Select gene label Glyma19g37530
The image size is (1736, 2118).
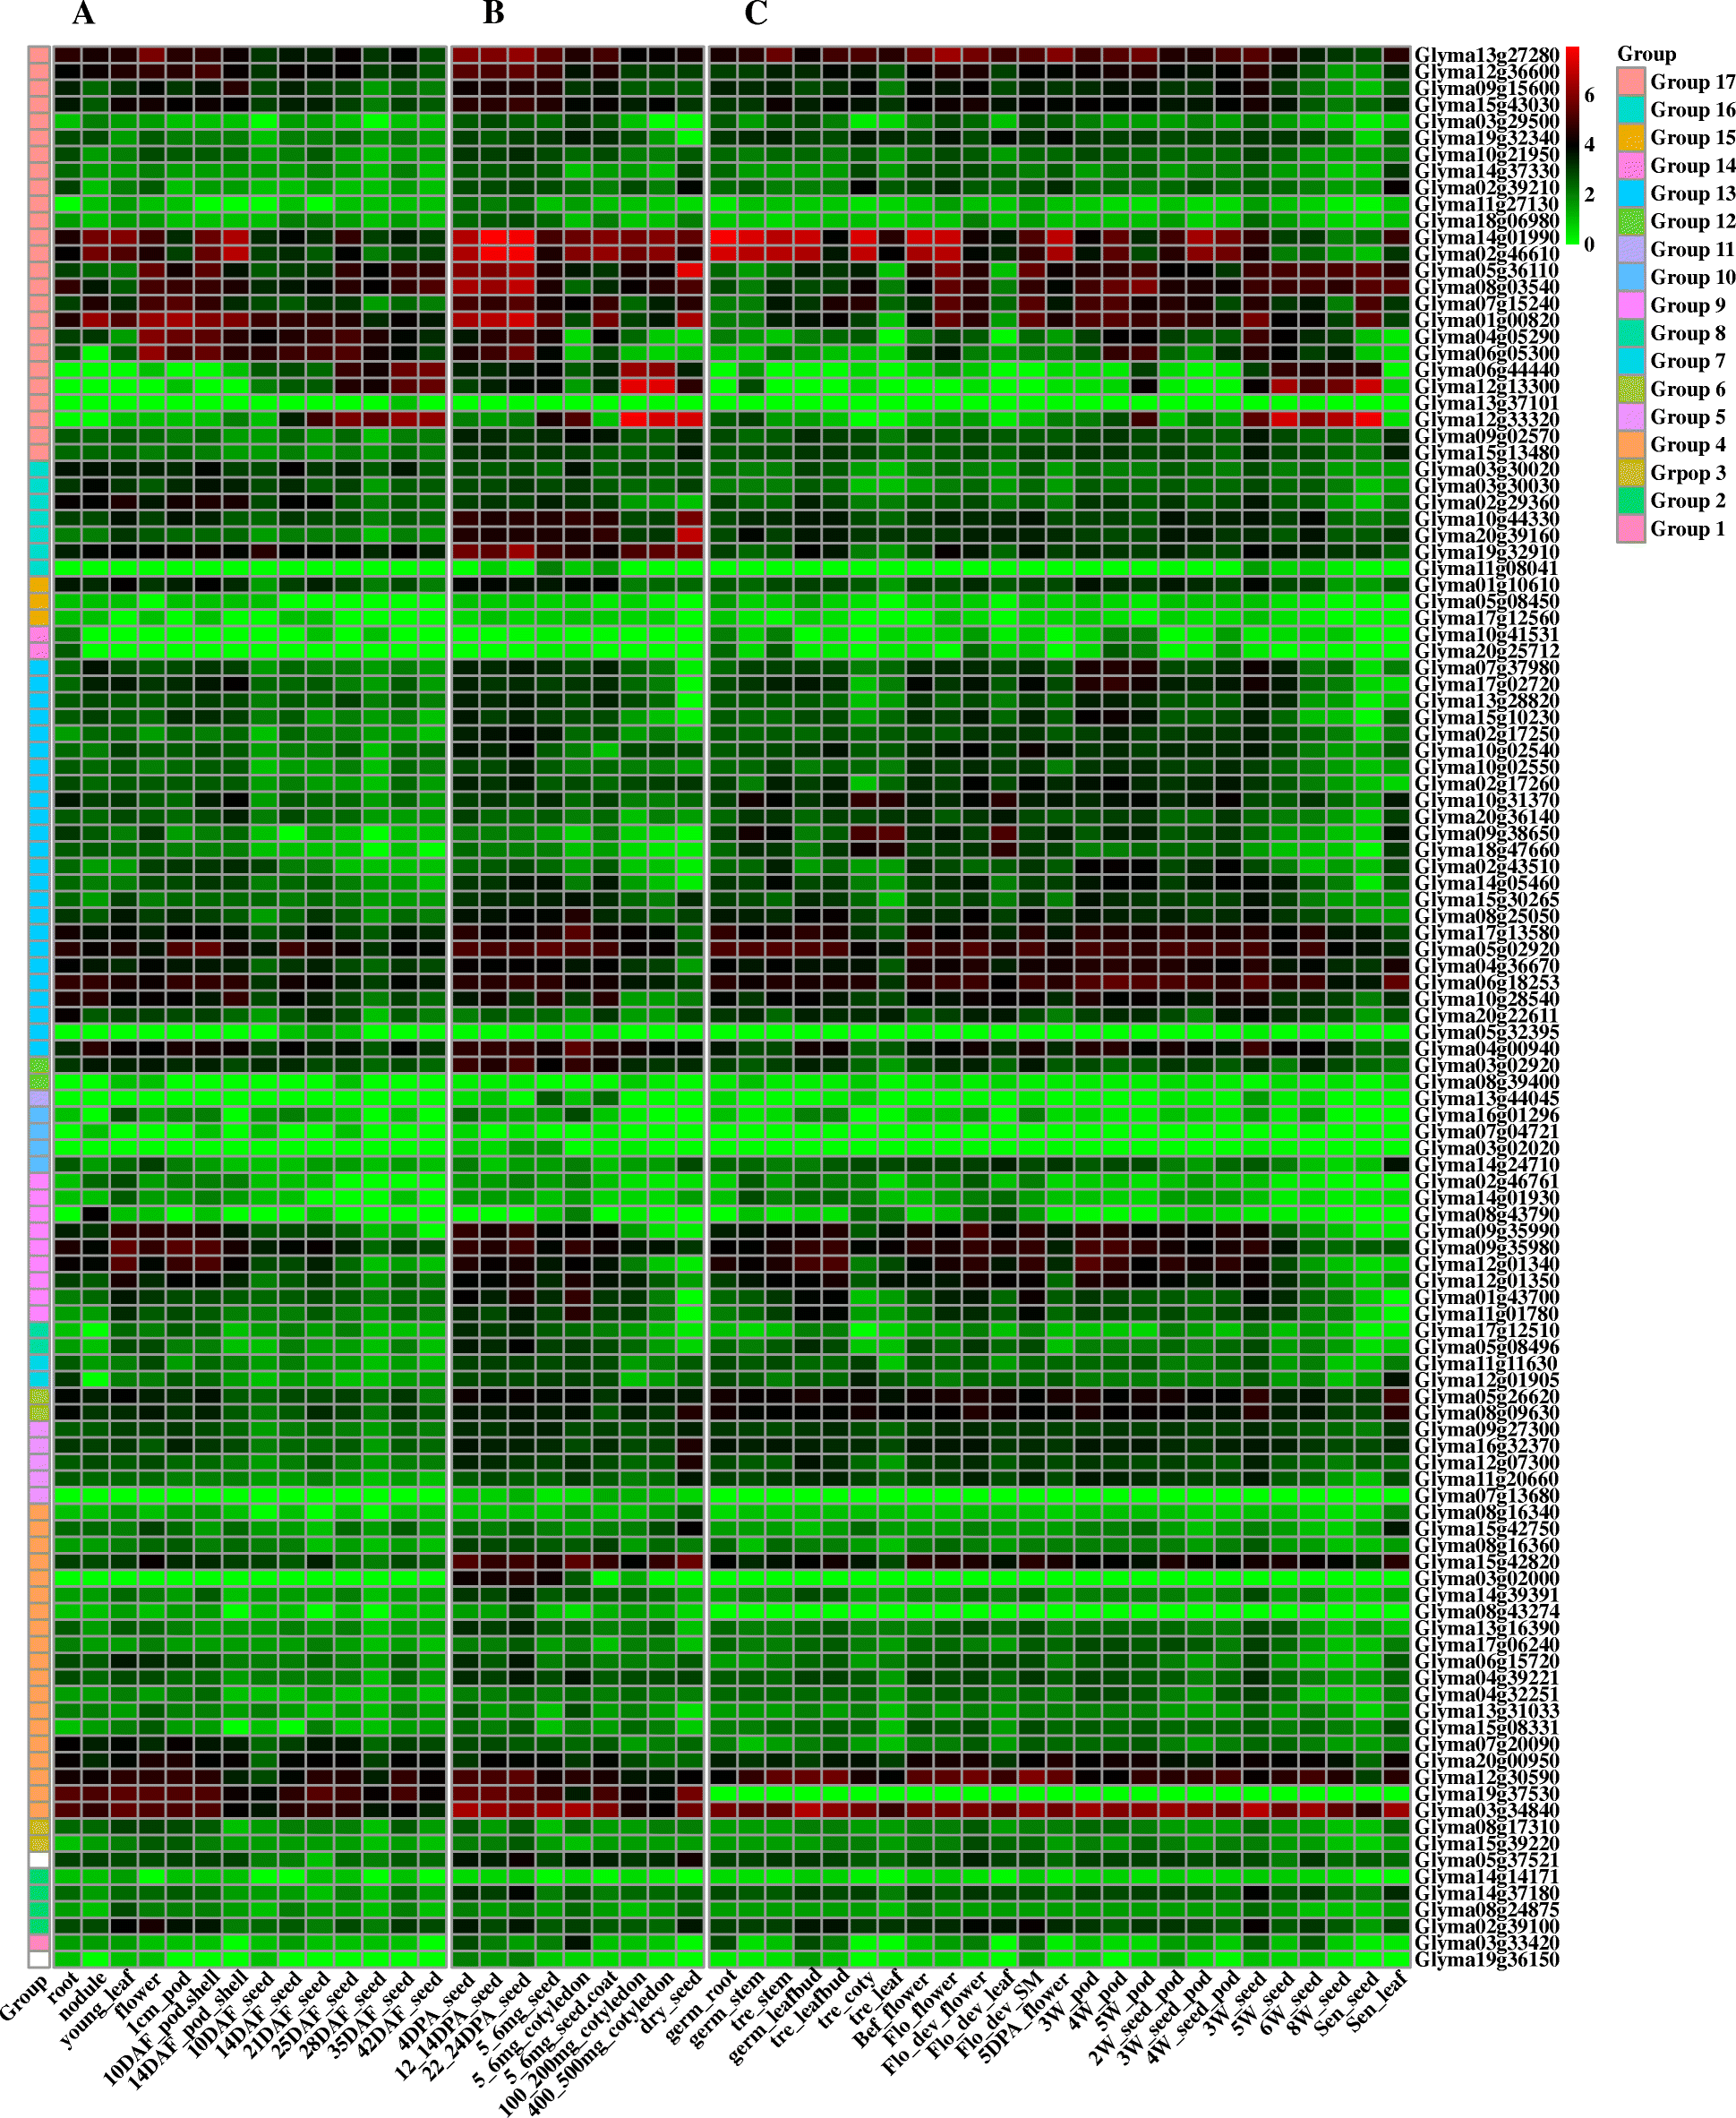pos(1487,1794)
